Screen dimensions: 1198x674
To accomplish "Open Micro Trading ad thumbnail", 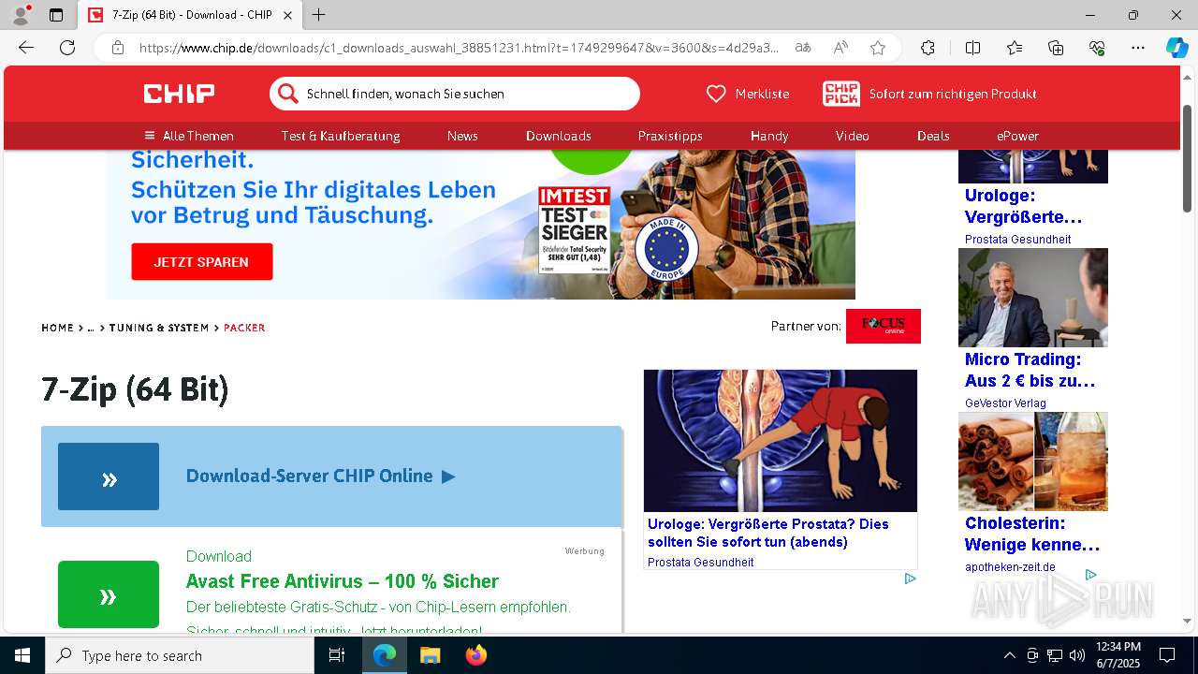I will pos(1033,298).
